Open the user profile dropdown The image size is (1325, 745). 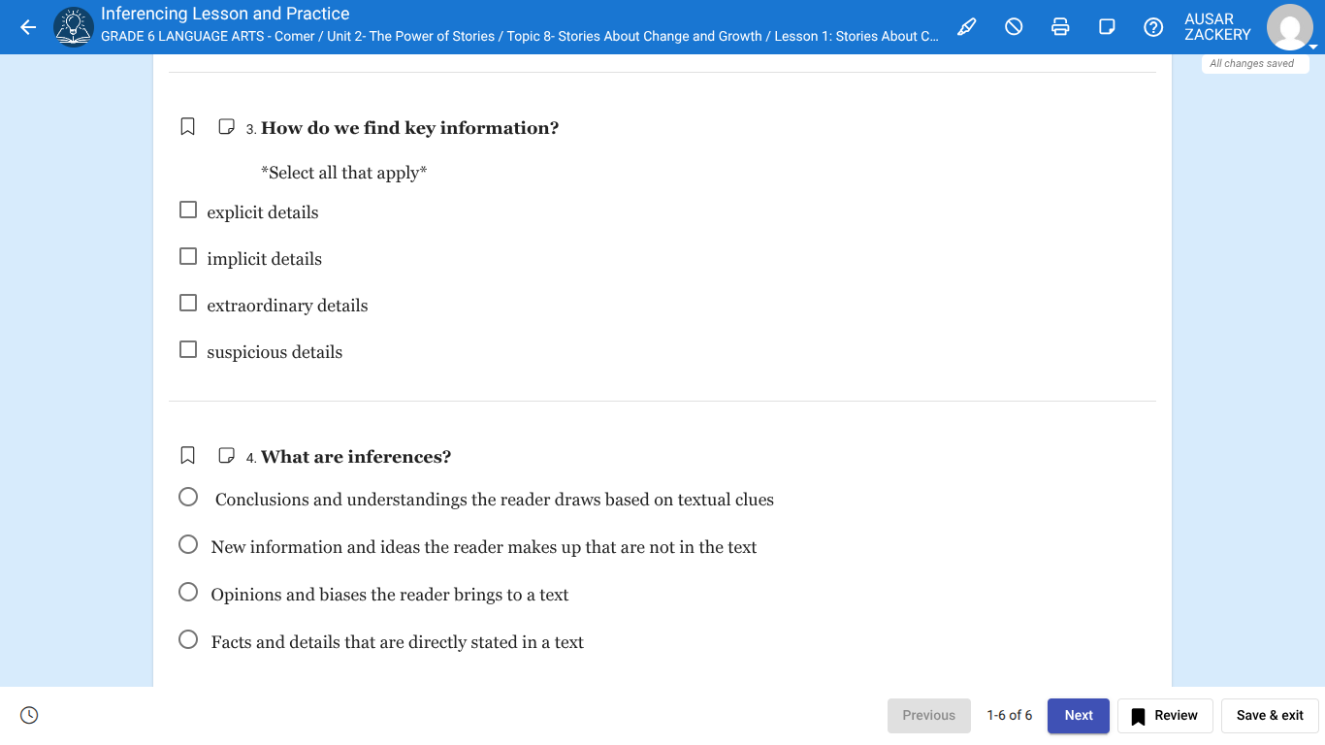[x=1289, y=26]
